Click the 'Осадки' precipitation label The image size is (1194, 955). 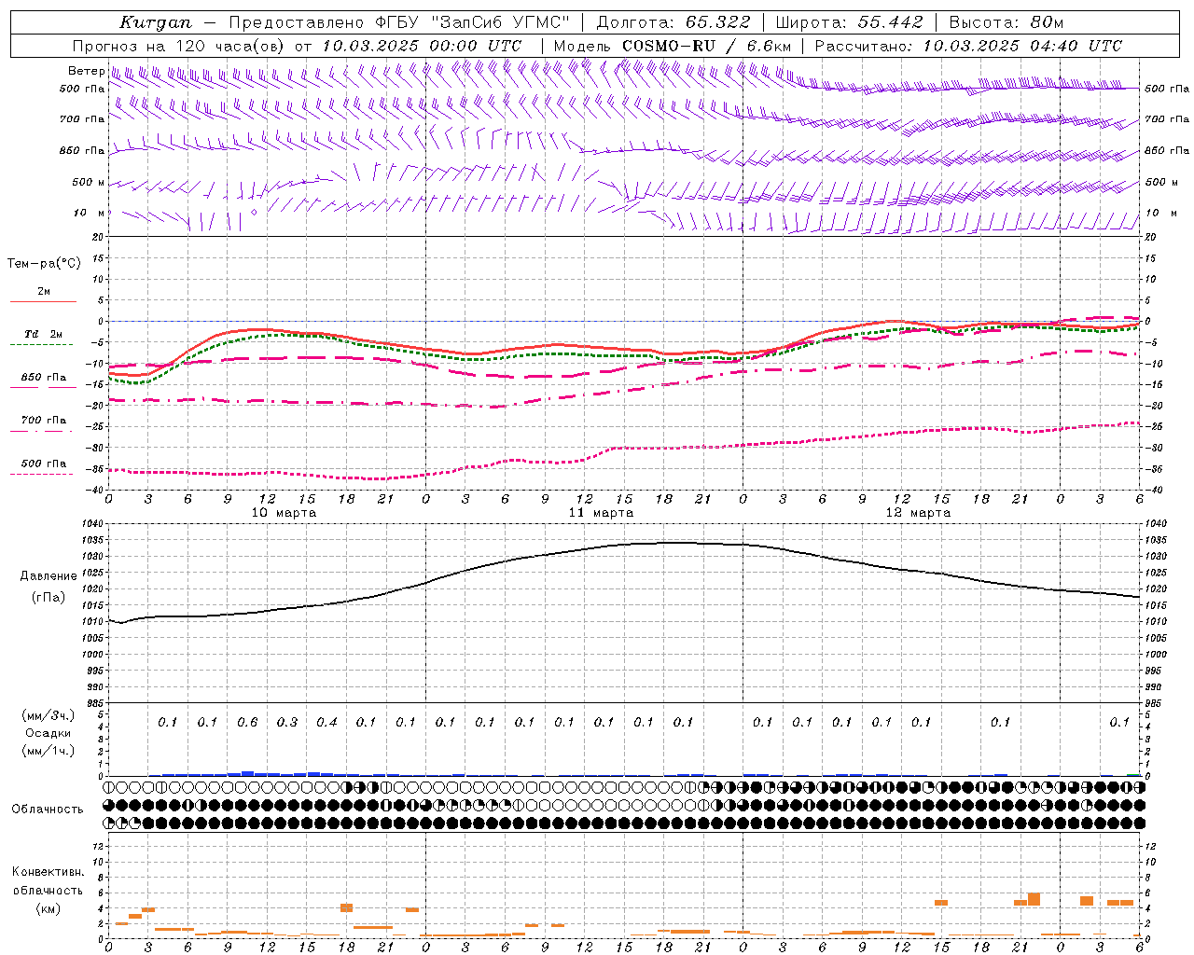tap(49, 733)
